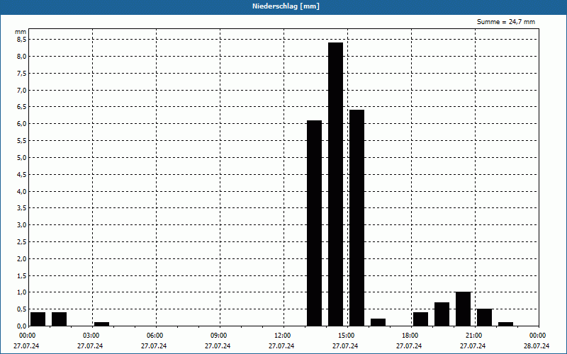Screen dimensions: 567x354
Task: Click the "5,5" y-axis label
Action: click(x=22, y=140)
